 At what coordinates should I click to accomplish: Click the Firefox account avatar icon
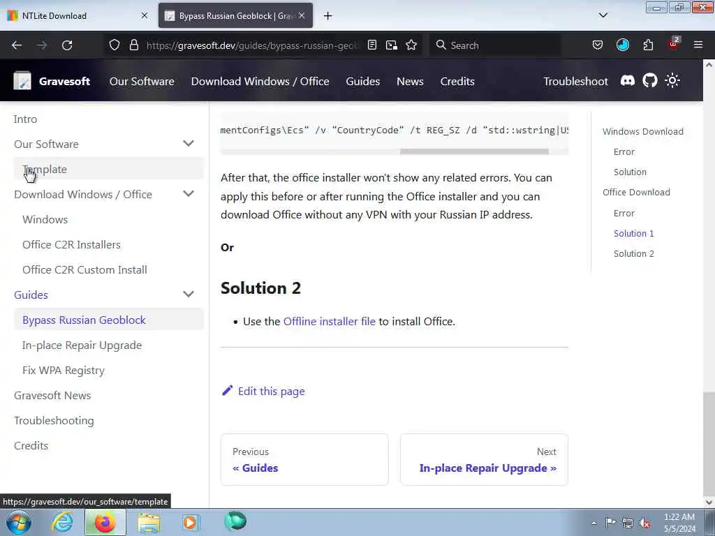[x=622, y=45]
